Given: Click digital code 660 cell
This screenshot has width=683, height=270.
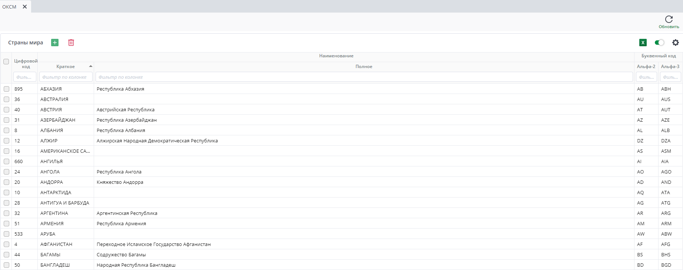Looking at the screenshot, I should pyautogui.click(x=24, y=161).
